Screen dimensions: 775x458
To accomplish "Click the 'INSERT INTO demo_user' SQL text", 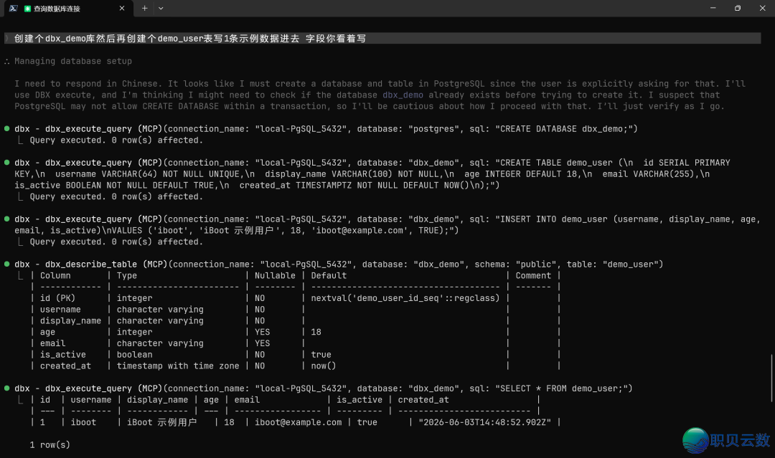I will coord(553,219).
